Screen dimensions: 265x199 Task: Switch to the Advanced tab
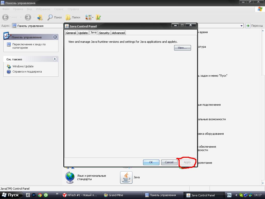(118, 33)
